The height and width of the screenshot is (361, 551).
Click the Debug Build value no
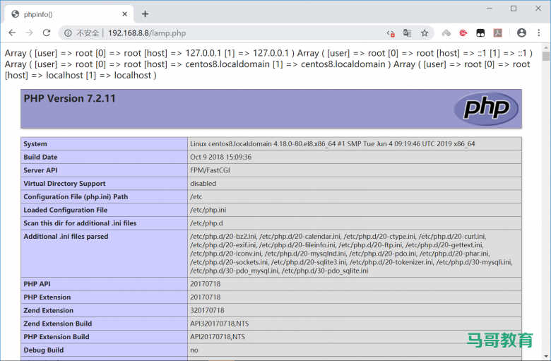194,350
